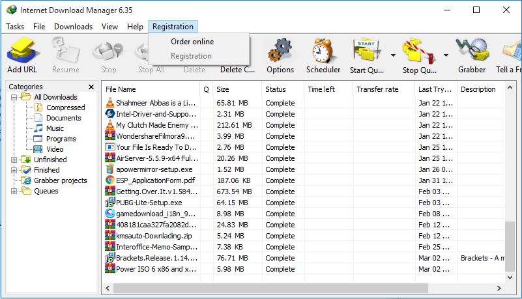Select the Video category icon
Screen dimensions: 522x299
pyautogui.click(x=38, y=149)
